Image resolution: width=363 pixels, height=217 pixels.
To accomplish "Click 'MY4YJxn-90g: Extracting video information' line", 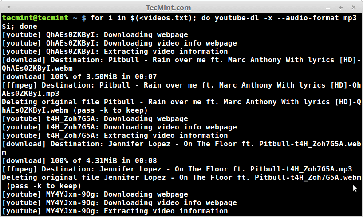I will click(x=115, y=211).
